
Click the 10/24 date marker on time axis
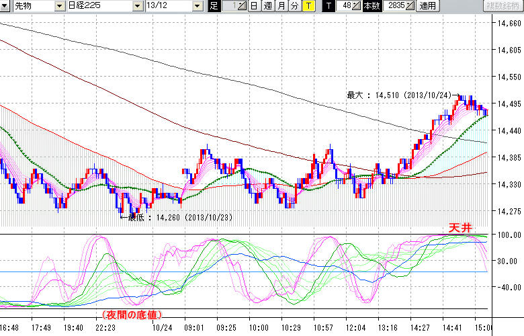click(x=162, y=327)
